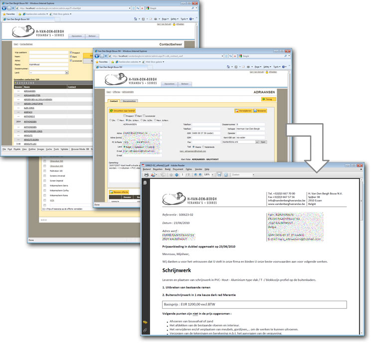Click Plaats field containing Kalmthout
374x349 pixels.
click(x=49, y=65)
